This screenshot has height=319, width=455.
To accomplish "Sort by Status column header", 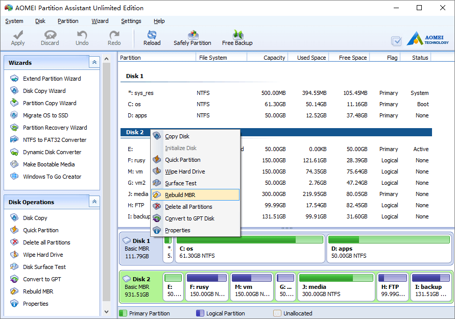I will click(416, 57).
